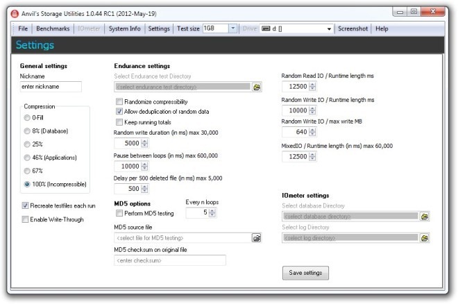Enable Write-Through checkbox

pos(26,219)
